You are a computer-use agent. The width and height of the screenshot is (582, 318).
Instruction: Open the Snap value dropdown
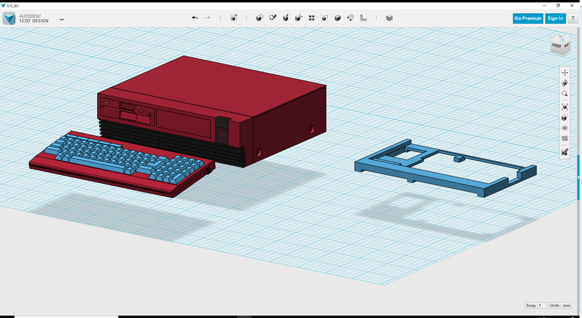pyautogui.click(x=536, y=306)
